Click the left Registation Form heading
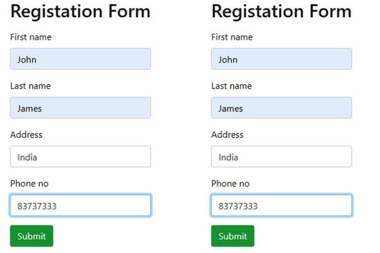Image resolution: width=380 pixels, height=253 pixels. click(81, 12)
